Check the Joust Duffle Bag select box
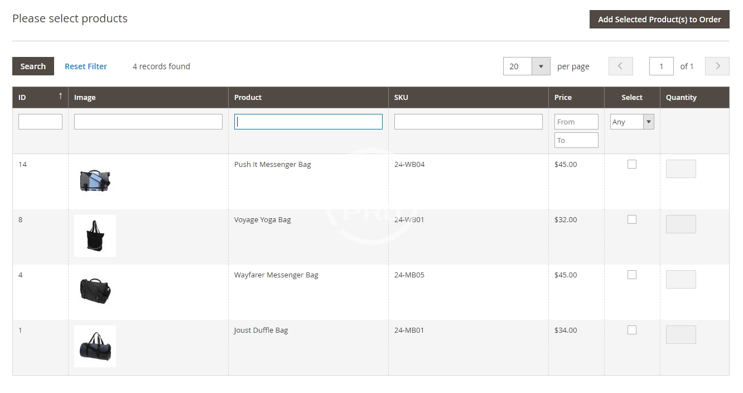The width and height of the screenshot is (743, 393). point(632,330)
